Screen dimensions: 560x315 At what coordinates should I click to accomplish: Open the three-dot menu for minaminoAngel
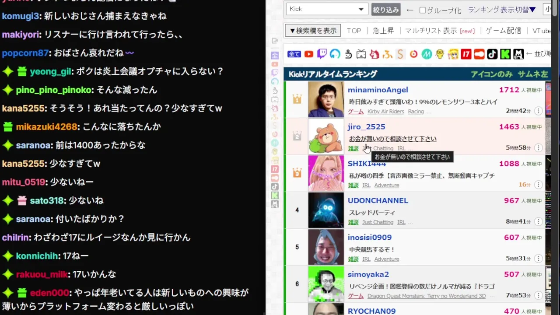point(538,111)
